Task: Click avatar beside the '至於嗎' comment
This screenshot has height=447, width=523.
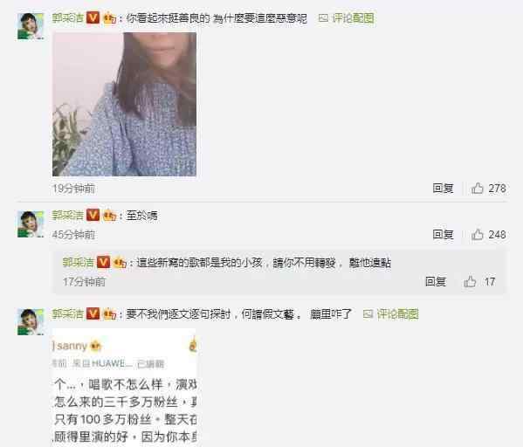Action: 31,223
